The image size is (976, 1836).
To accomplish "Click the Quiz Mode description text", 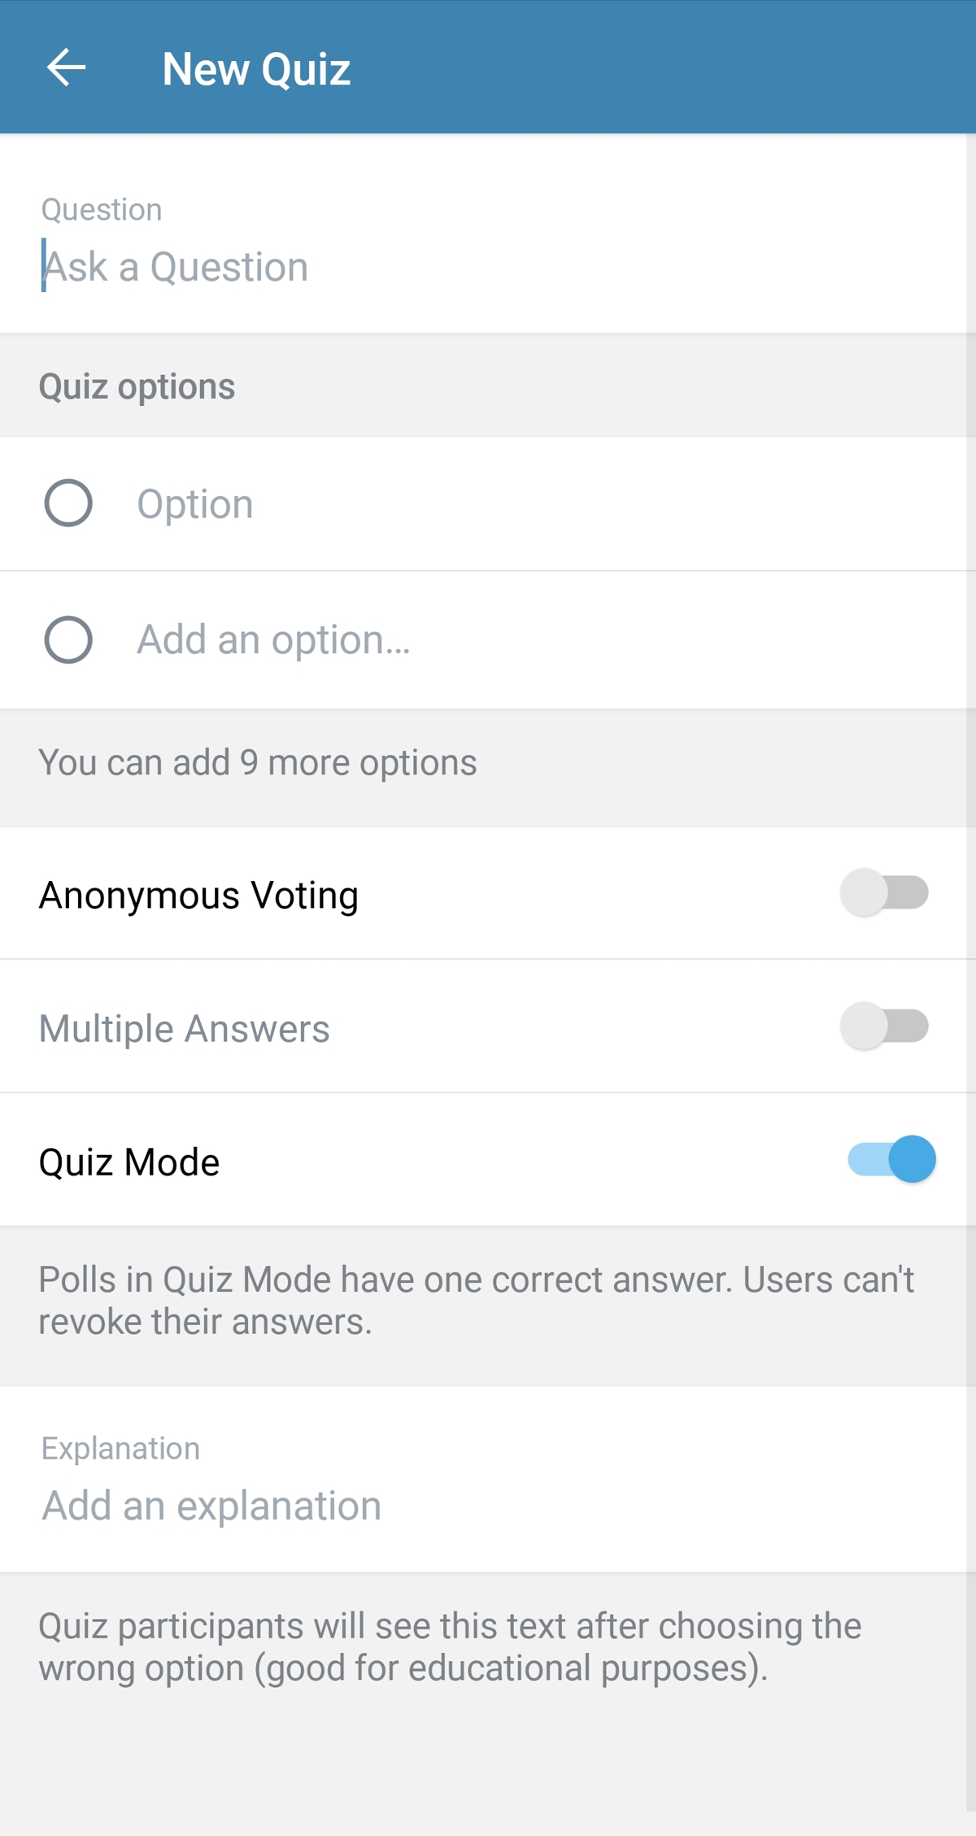I will (x=476, y=1300).
